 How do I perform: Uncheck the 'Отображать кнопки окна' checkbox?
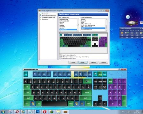[x=60, y=59]
